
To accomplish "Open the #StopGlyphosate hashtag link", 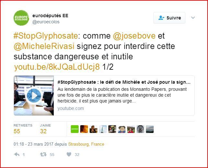I will 46,36.
